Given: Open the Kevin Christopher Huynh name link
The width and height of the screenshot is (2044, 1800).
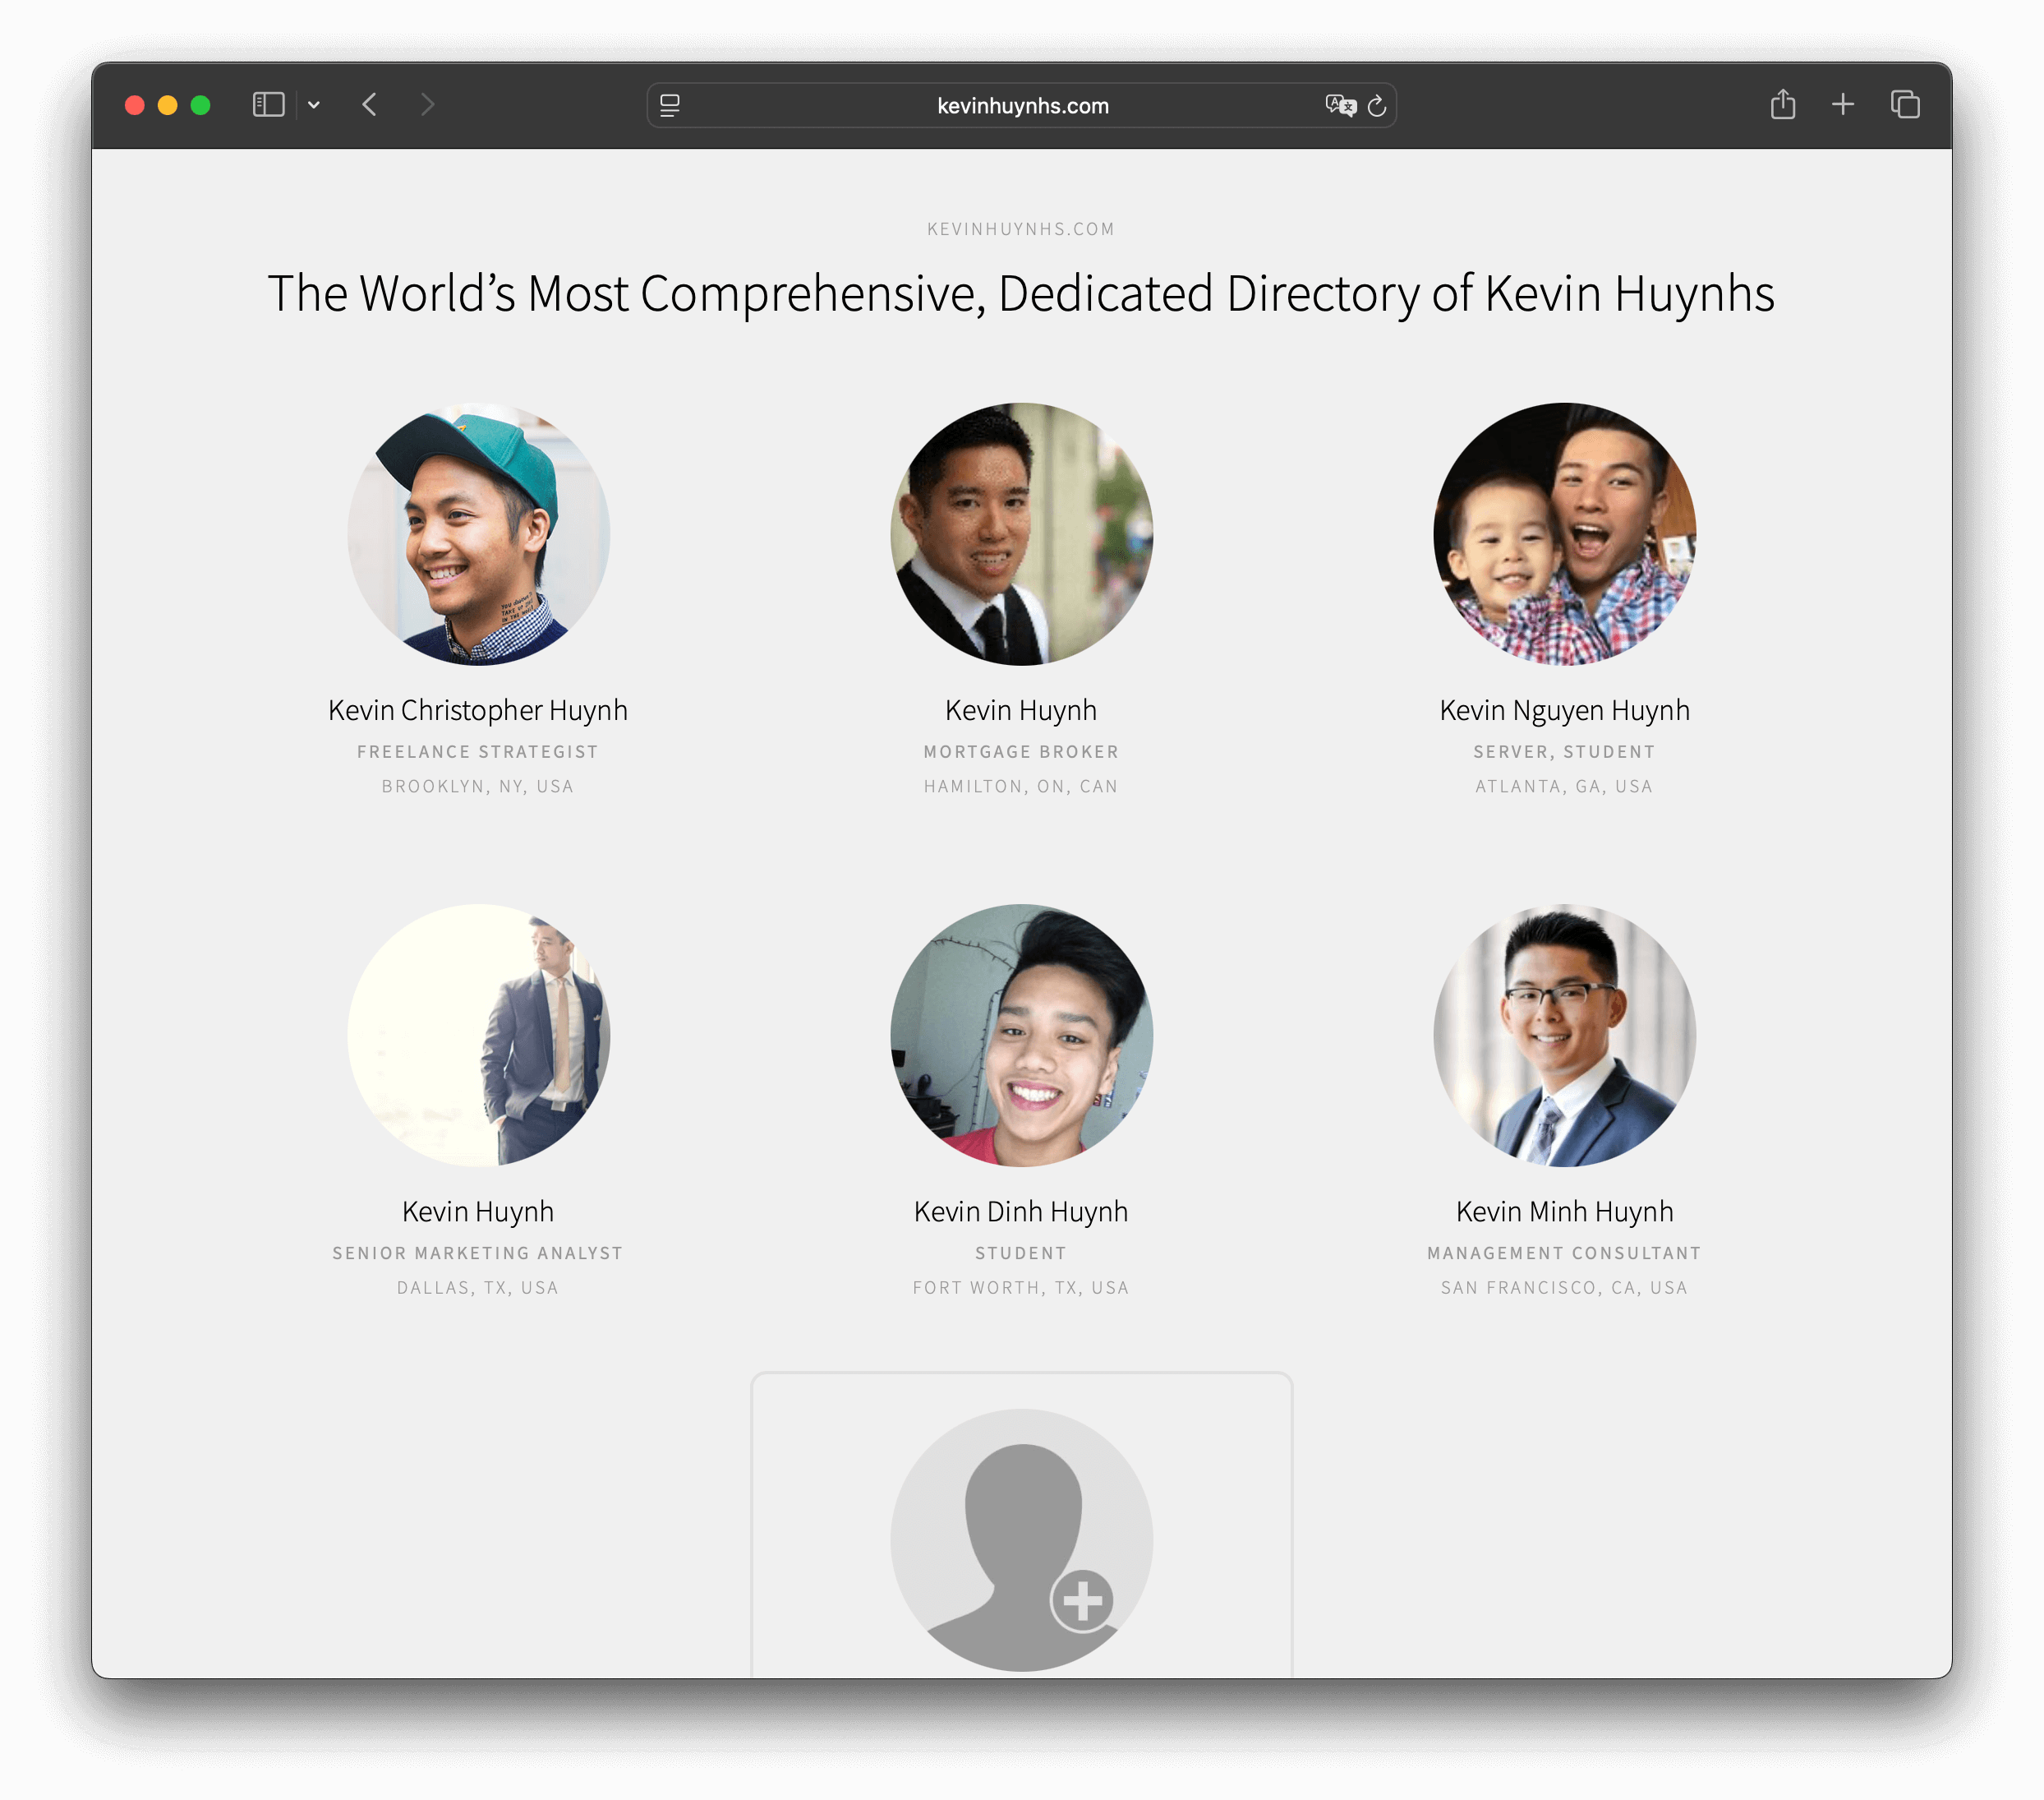Looking at the screenshot, I should (478, 710).
